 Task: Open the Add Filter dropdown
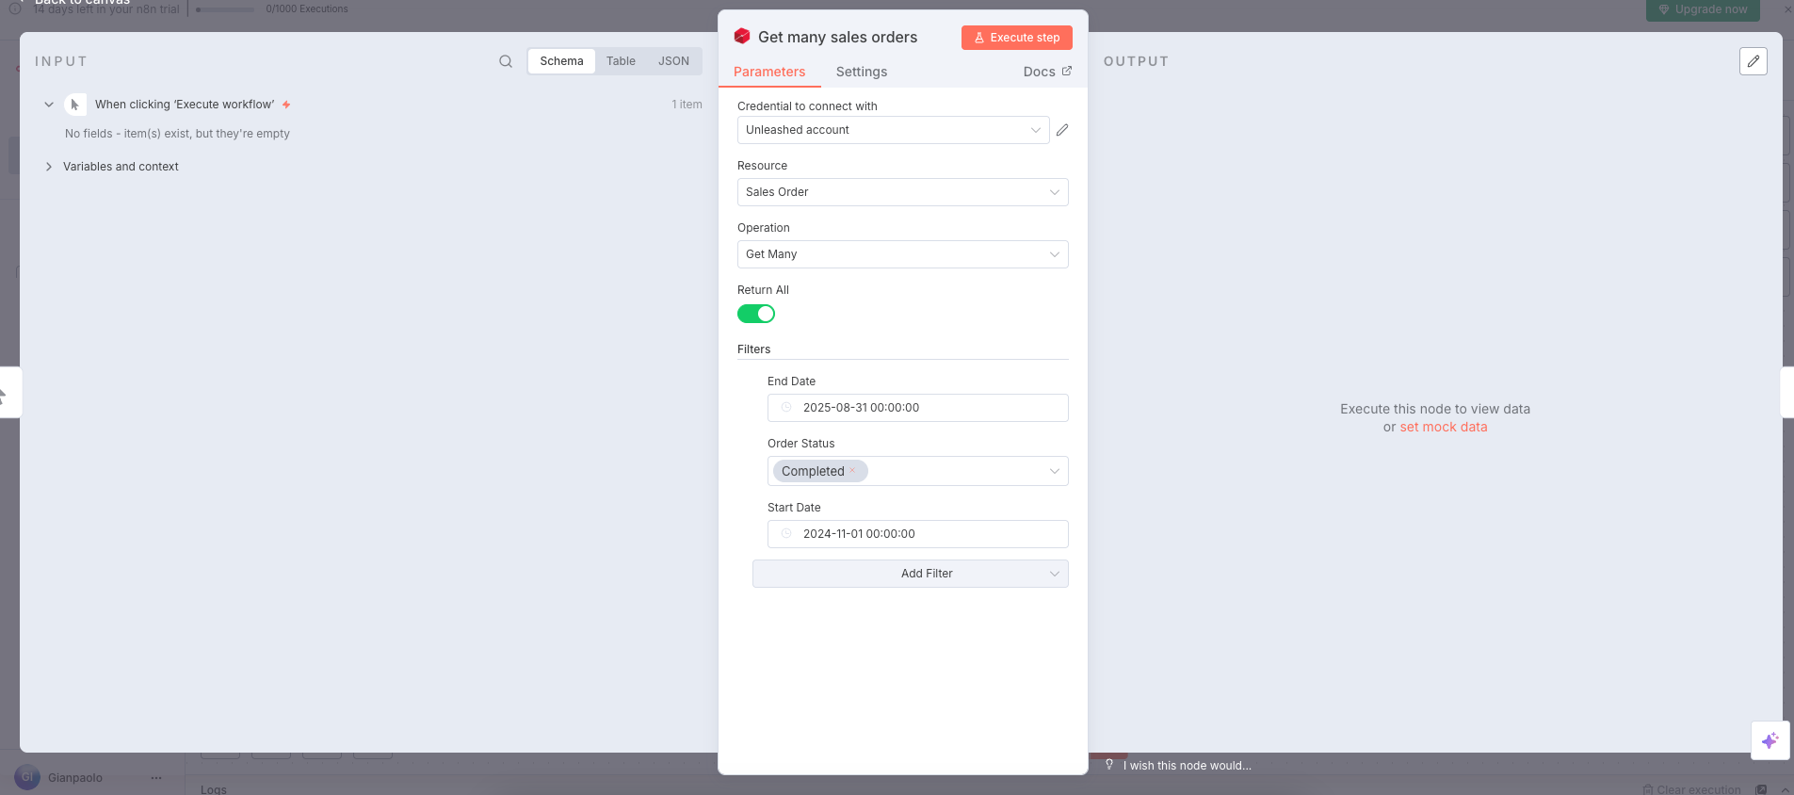pyautogui.click(x=910, y=574)
